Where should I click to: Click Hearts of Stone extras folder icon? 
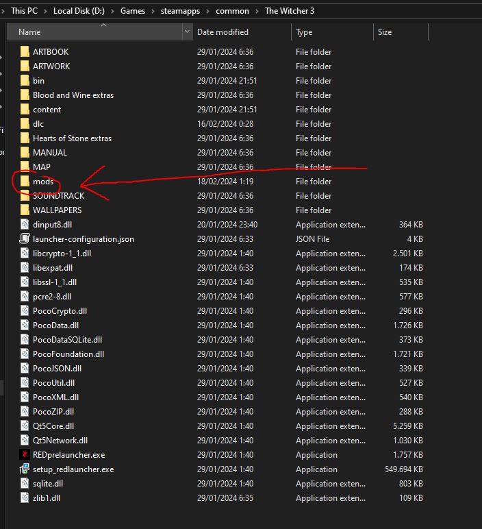(x=25, y=138)
